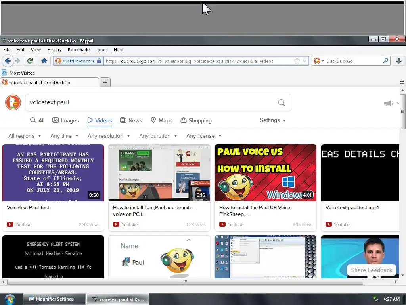Click the vertical page scrollbar thumb

(x=402, y=112)
